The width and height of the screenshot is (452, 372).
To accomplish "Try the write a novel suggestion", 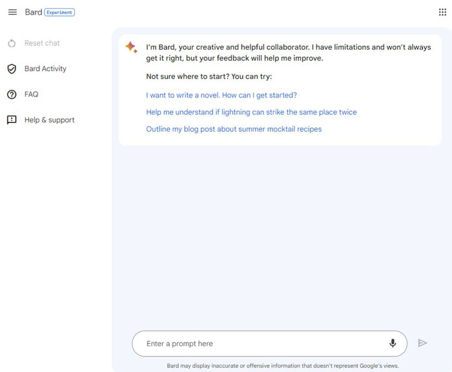I will tap(221, 95).
